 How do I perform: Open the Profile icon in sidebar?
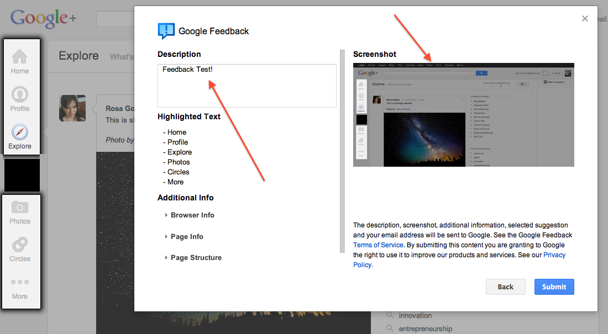[20, 94]
